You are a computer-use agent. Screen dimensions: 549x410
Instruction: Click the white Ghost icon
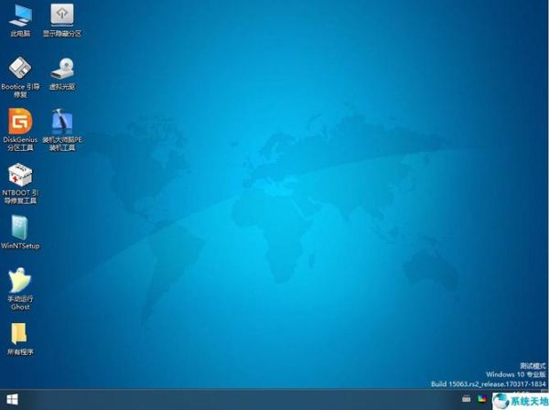point(19,280)
